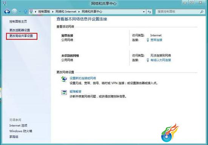Viewport: 208px width, 145px height.
Task: Expand the recent pages dropdown arrow
Action: (x=20, y=12)
